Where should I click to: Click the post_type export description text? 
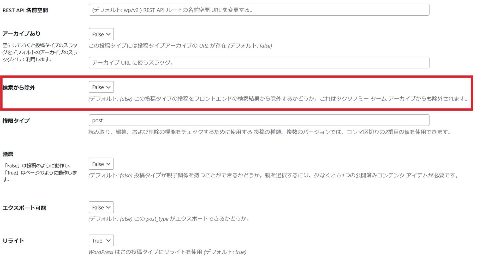tap(170, 219)
